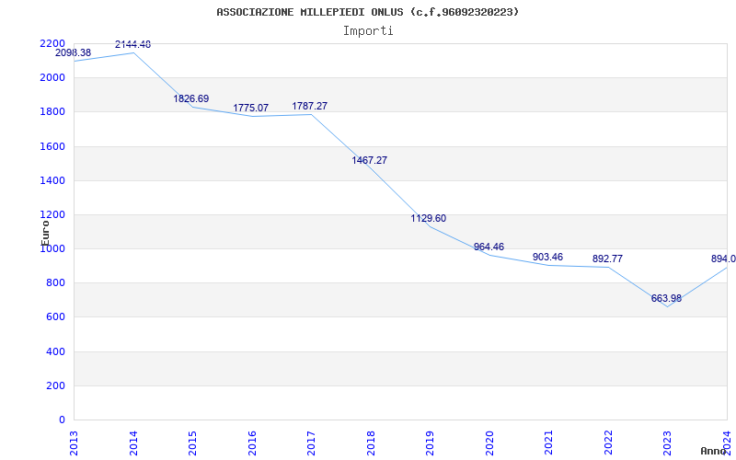Screen dimensions: 736x460
Task: Select the 2144.48 data label
Action: click(x=132, y=44)
